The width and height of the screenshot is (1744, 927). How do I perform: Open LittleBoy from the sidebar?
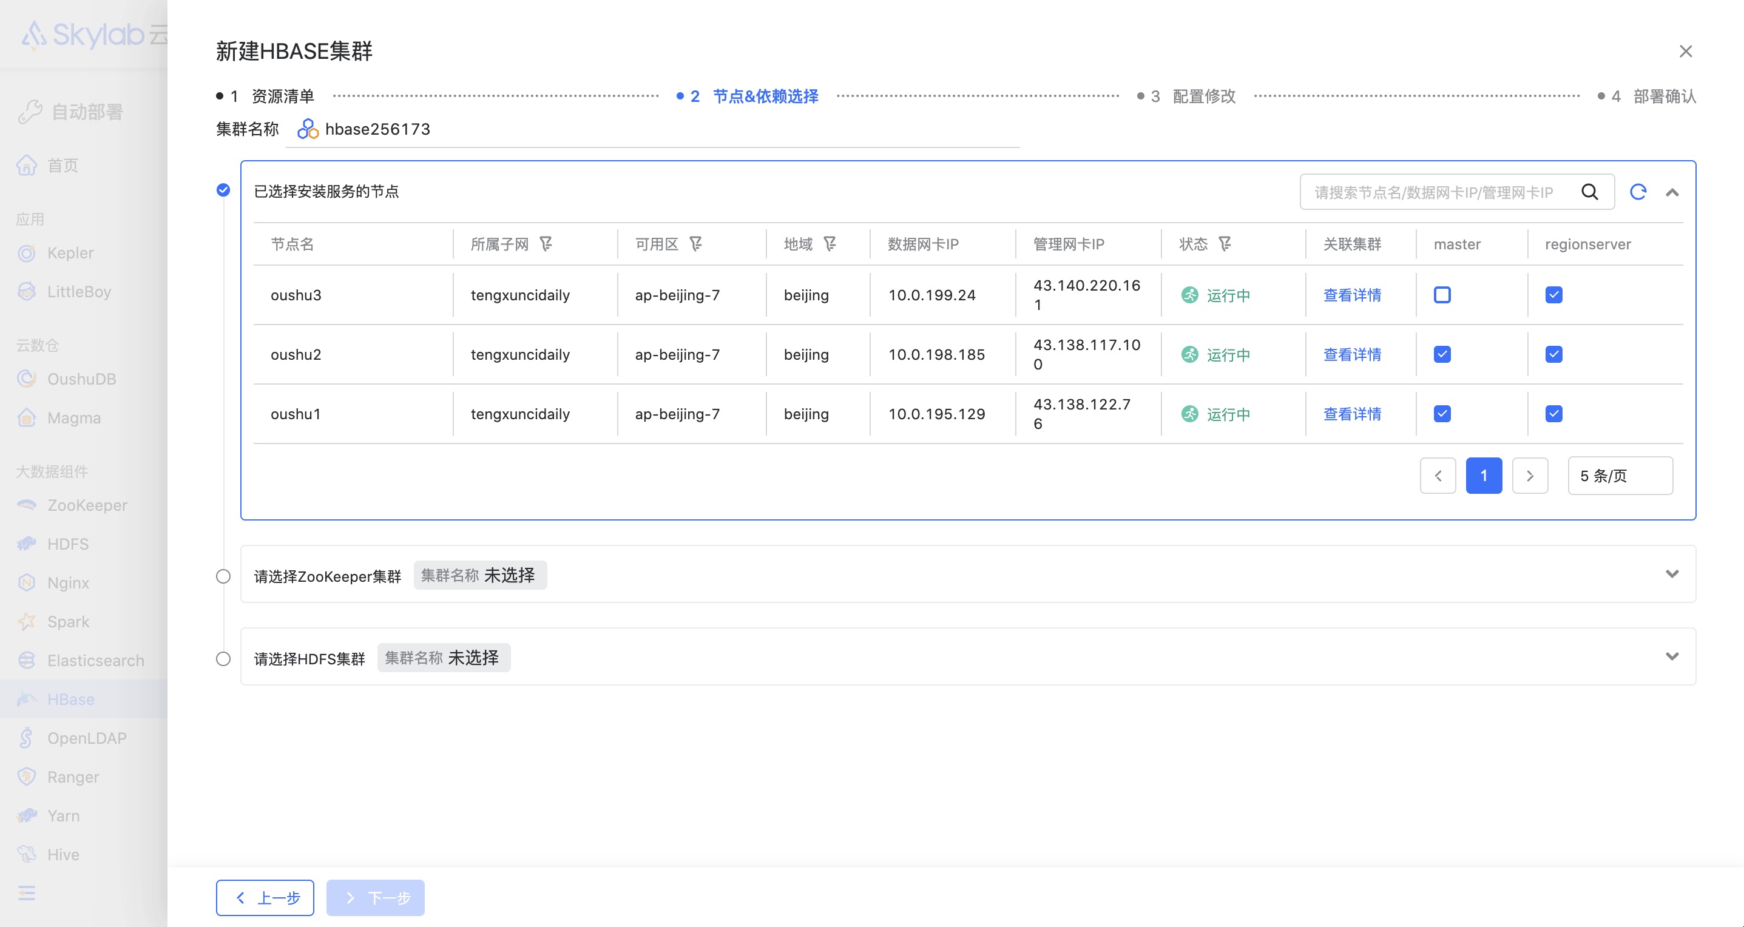click(78, 292)
